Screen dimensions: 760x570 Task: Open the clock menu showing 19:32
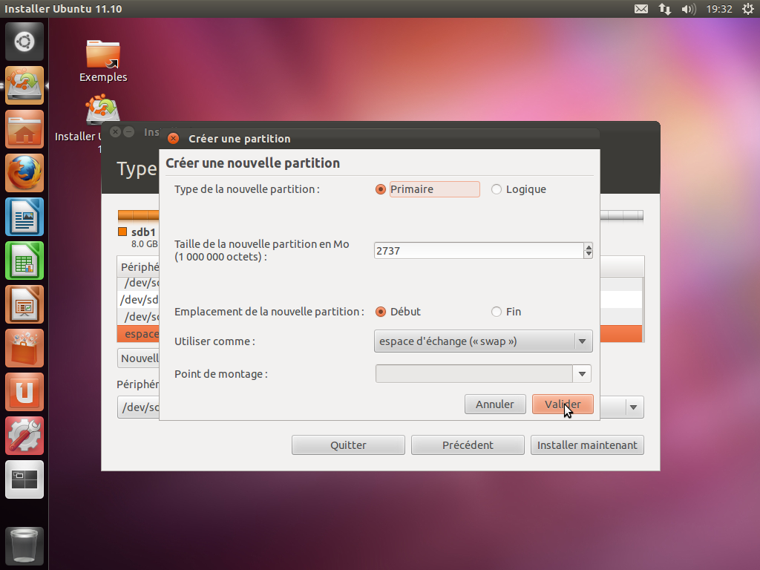click(x=719, y=9)
